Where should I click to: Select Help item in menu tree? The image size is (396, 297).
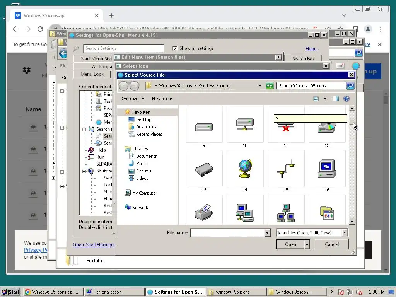[x=101, y=150]
